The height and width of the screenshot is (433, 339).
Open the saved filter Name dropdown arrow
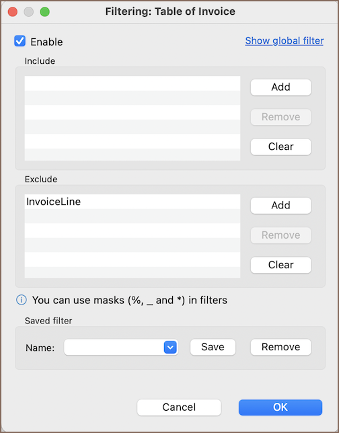(170, 347)
